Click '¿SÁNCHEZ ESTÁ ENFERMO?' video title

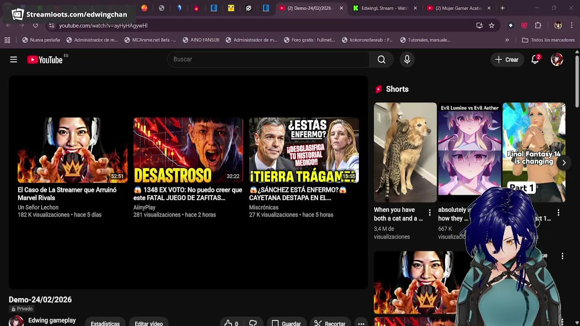coord(298,194)
